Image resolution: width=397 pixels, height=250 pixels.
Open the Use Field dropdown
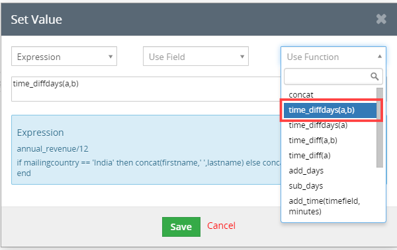tap(196, 56)
